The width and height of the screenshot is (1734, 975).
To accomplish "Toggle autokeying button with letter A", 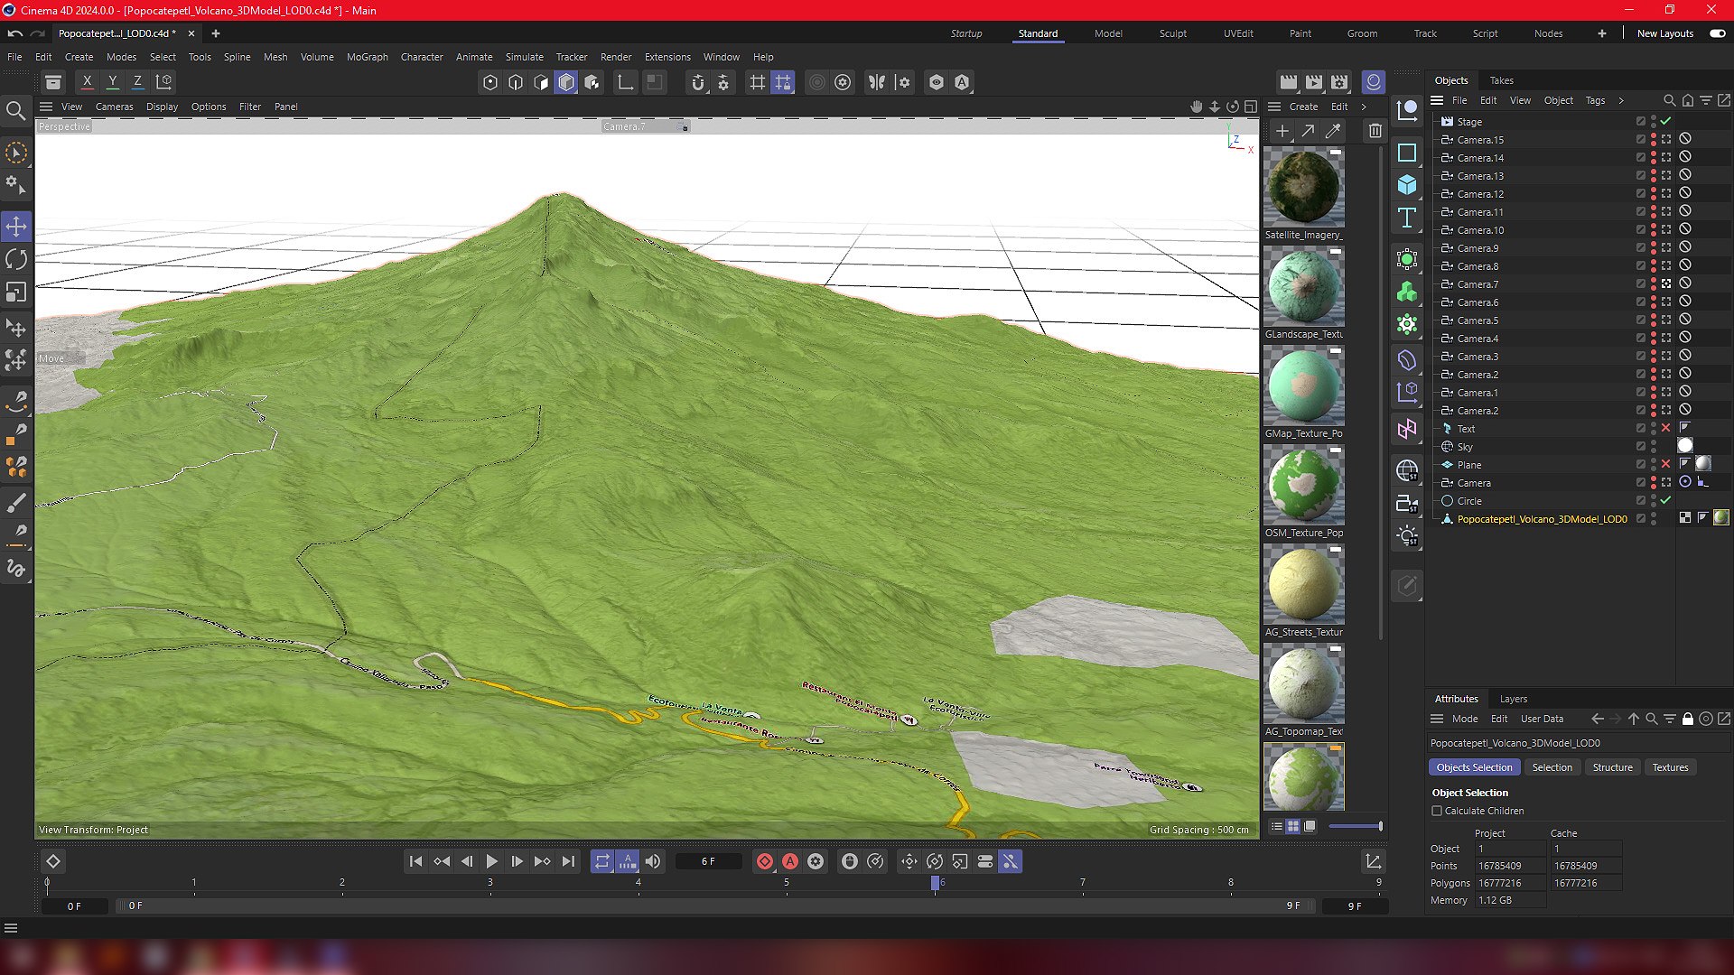I will [x=790, y=861].
